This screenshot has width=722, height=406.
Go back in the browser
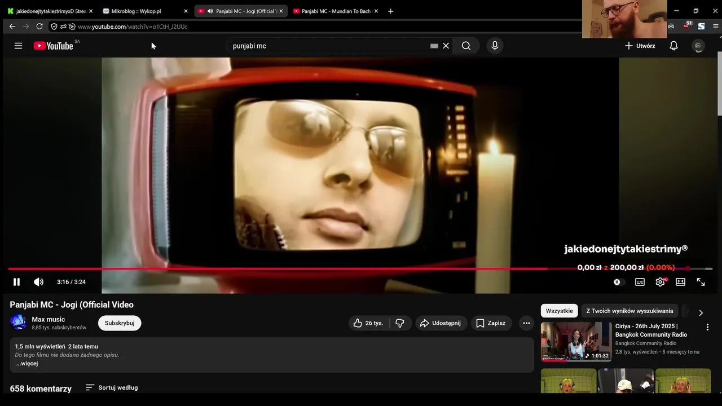(x=12, y=26)
